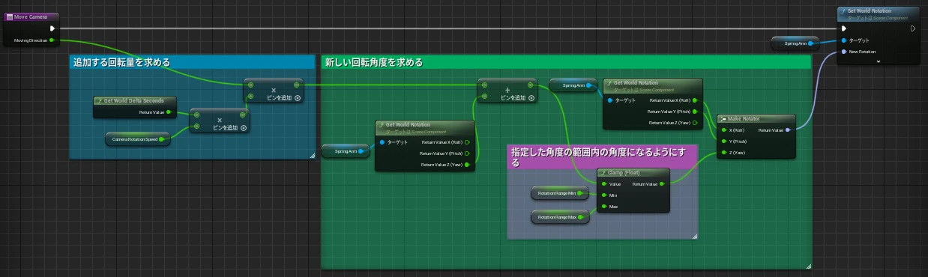Click the Clamp (Float) node title
The height and width of the screenshot is (277, 928).
pos(623,173)
